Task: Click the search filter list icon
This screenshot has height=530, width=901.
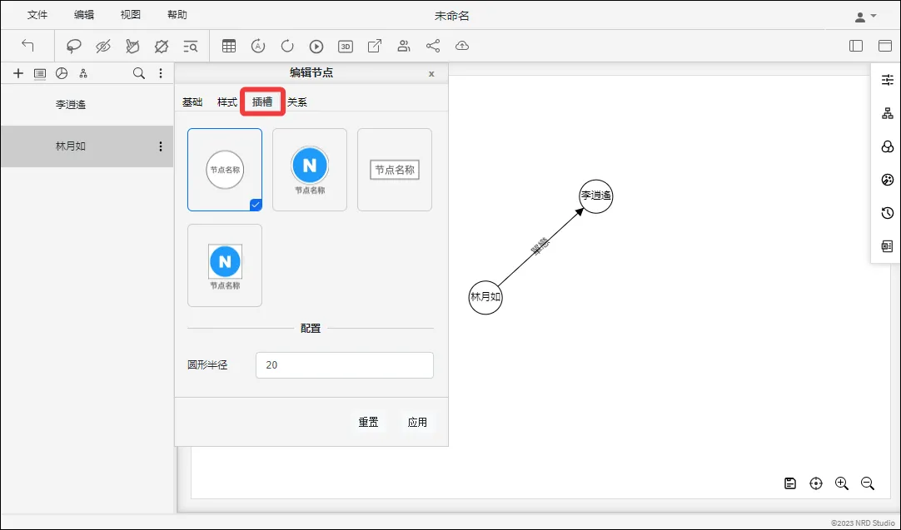Action: click(x=190, y=46)
